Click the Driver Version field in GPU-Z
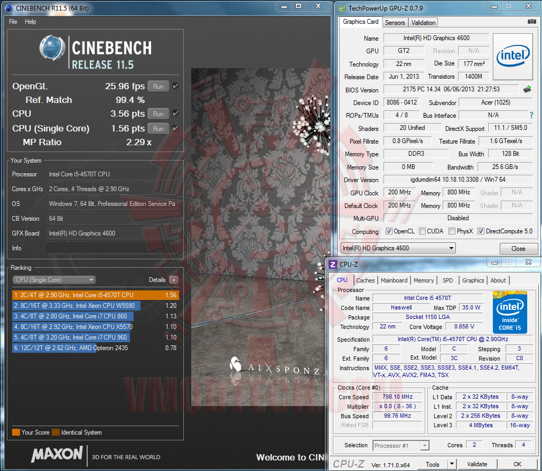Screen dimensions: 542x471 pyautogui.click(x=458, y=180)
